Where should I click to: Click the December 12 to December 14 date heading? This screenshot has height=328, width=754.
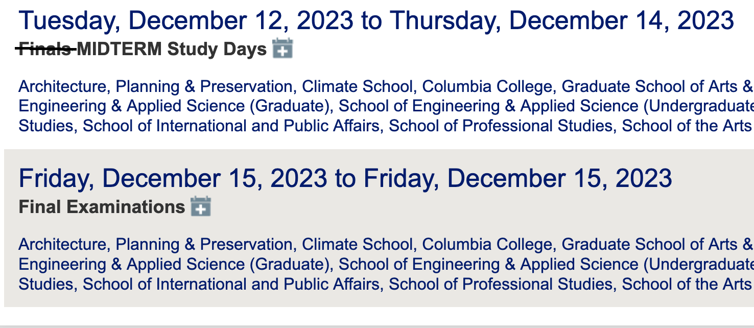point(376,21)
